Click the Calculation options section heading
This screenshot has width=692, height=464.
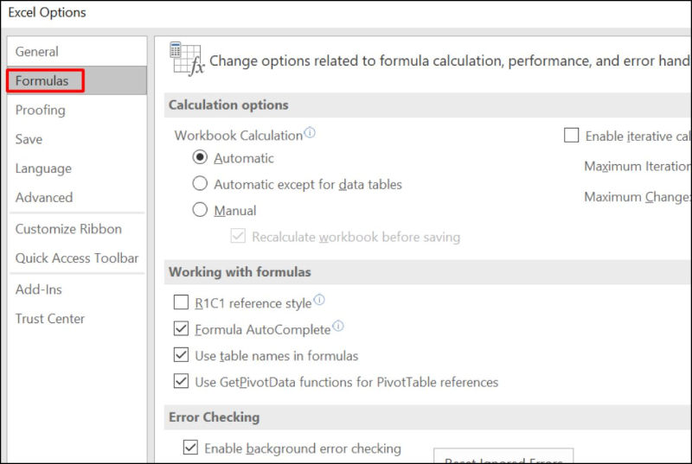pos(228,105)
